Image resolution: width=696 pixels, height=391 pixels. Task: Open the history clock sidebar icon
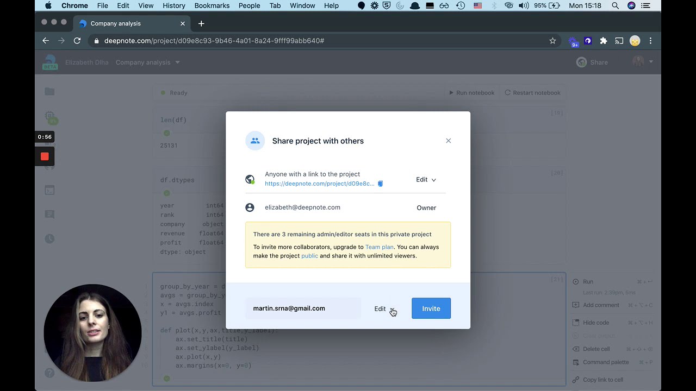[x=49, y=238]
